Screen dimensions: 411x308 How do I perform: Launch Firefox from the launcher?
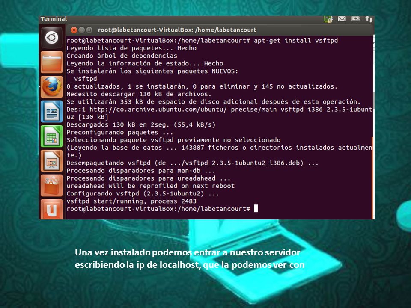(x=52, y=87)
